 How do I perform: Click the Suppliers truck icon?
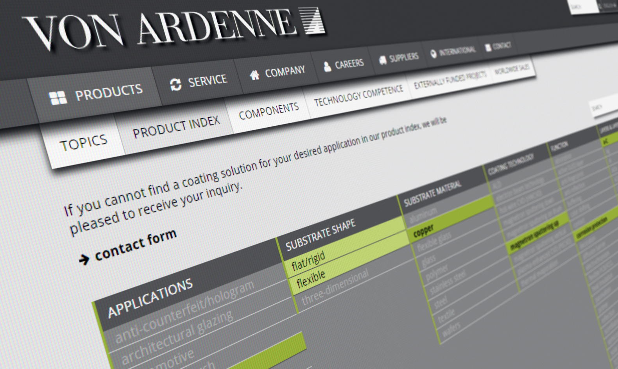(383, 60)
